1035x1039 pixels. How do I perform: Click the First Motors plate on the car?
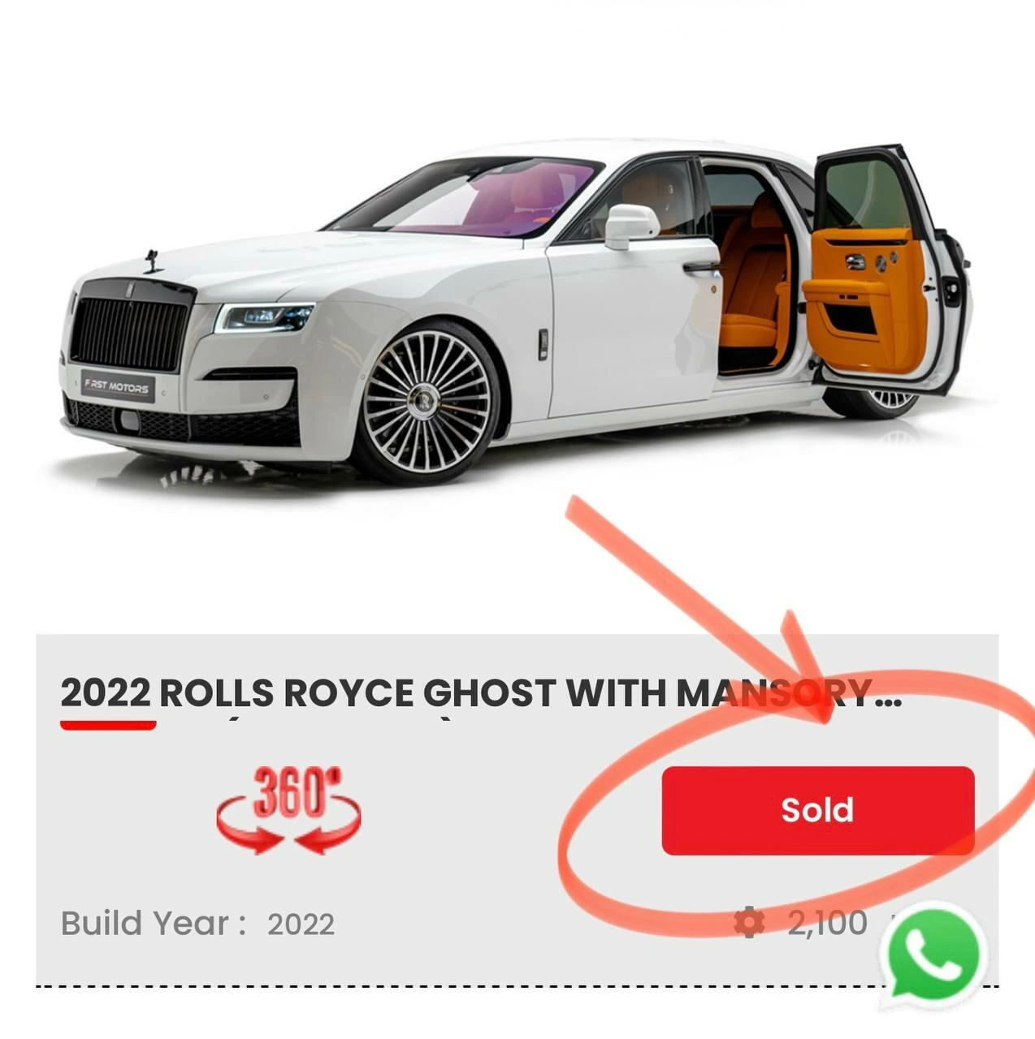point(118,386)
